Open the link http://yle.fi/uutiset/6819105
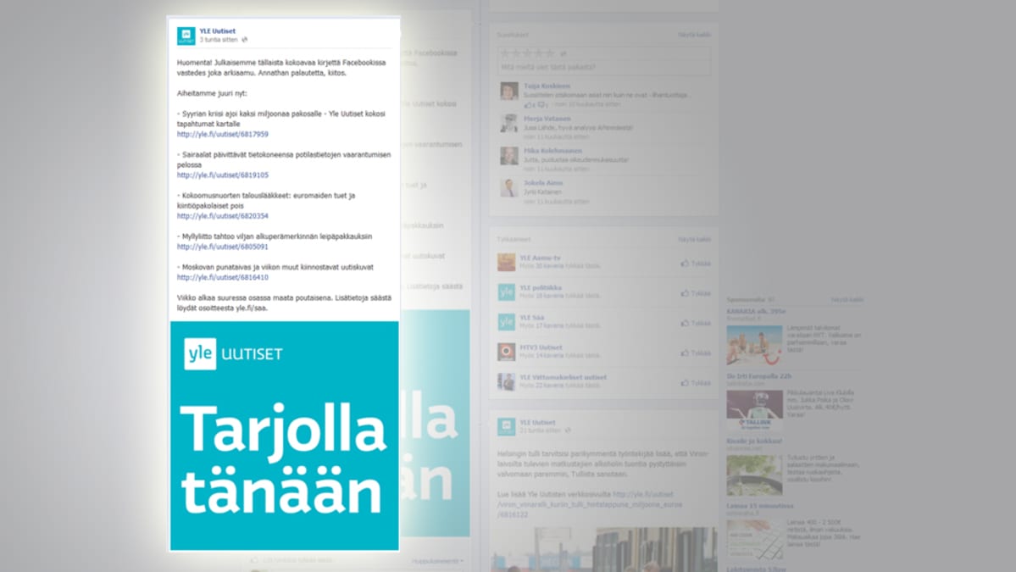 [x=222, y=175]
